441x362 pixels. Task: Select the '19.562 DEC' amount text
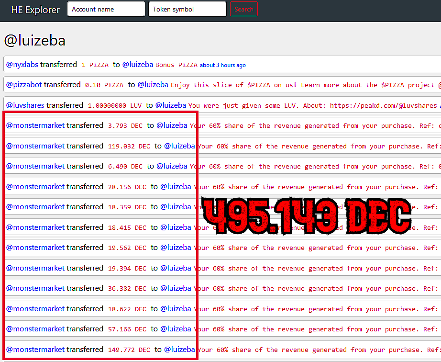click(127, 248)
